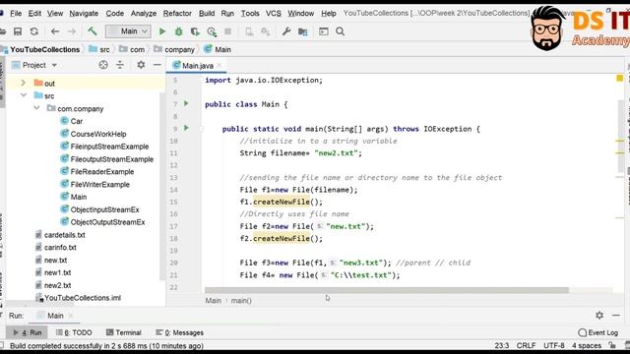Open the 4 spaces indent selector
Screen dimensions: 630x354
[x=587, y=345]
